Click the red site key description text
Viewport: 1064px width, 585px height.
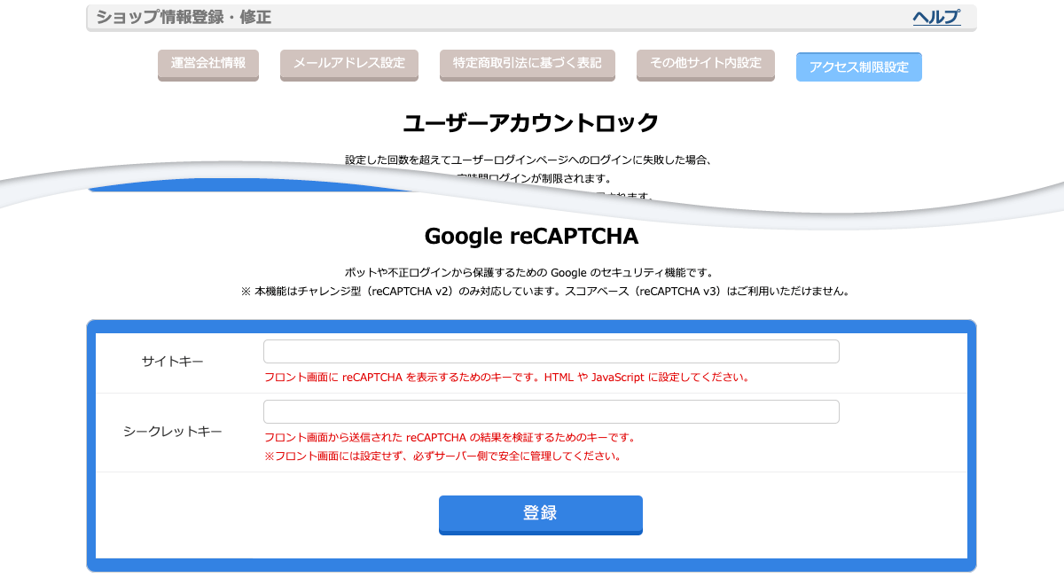pos(507,378)
